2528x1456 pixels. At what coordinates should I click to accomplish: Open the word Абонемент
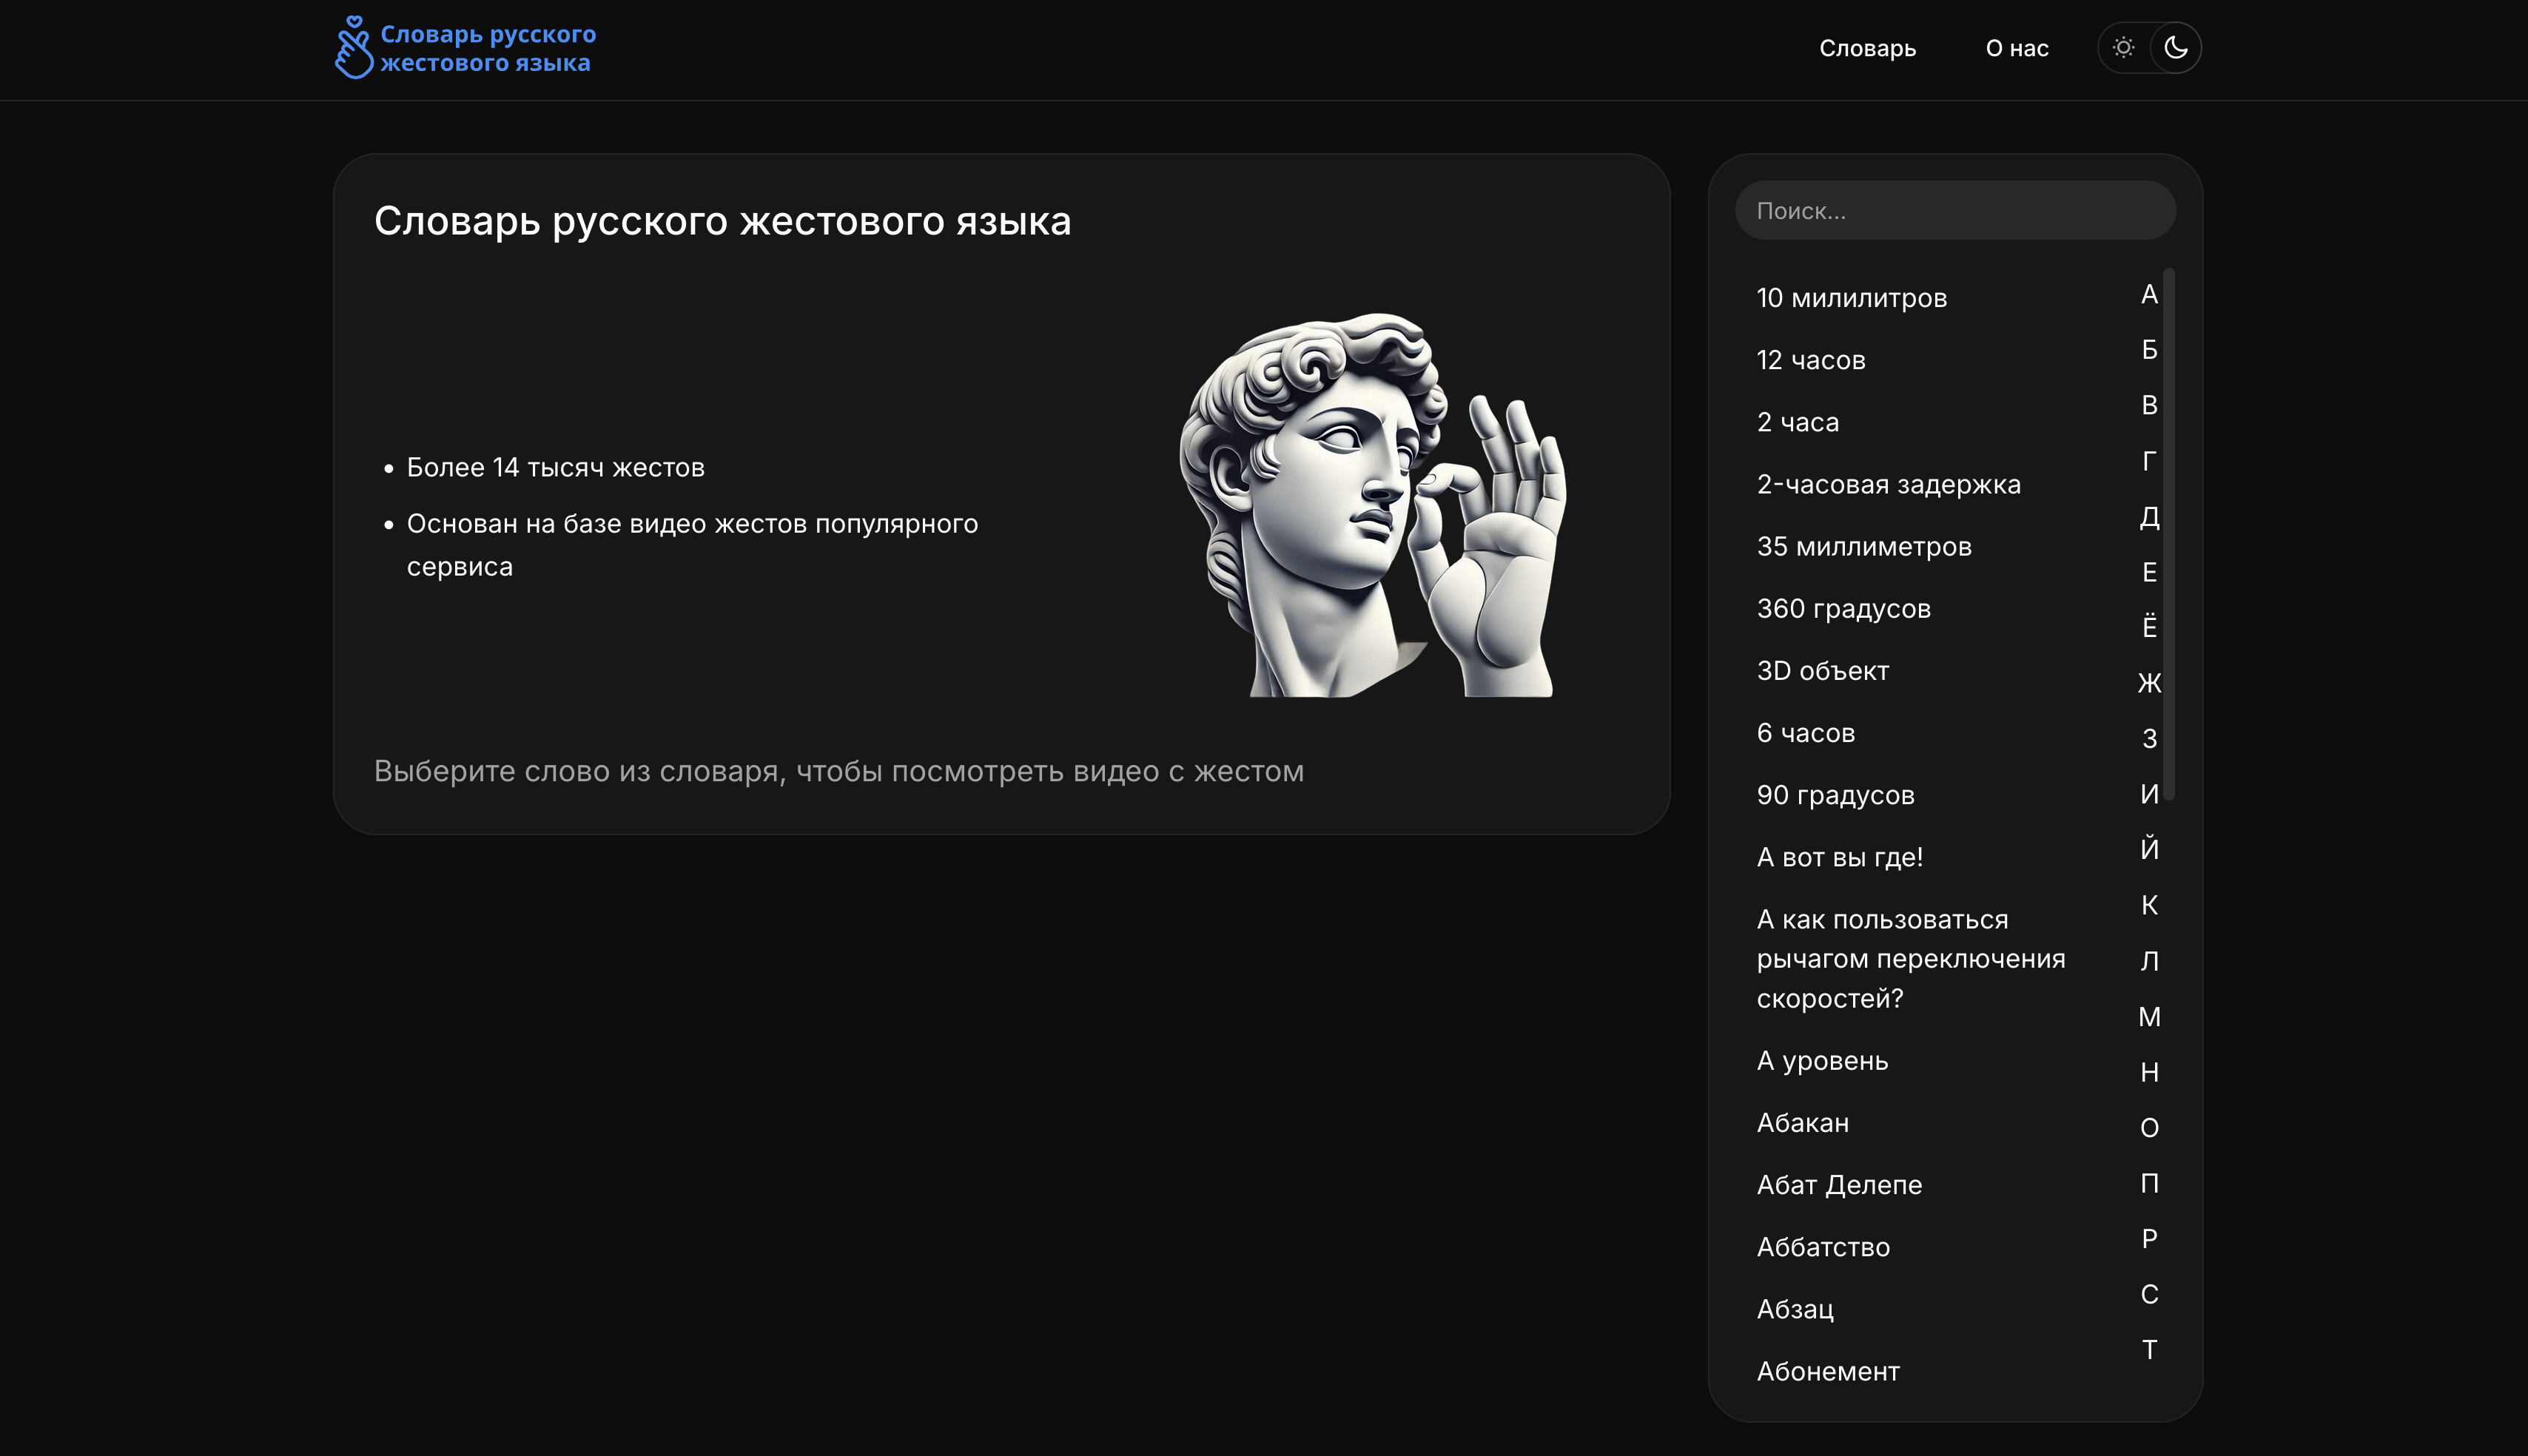pos(1828,1371)
